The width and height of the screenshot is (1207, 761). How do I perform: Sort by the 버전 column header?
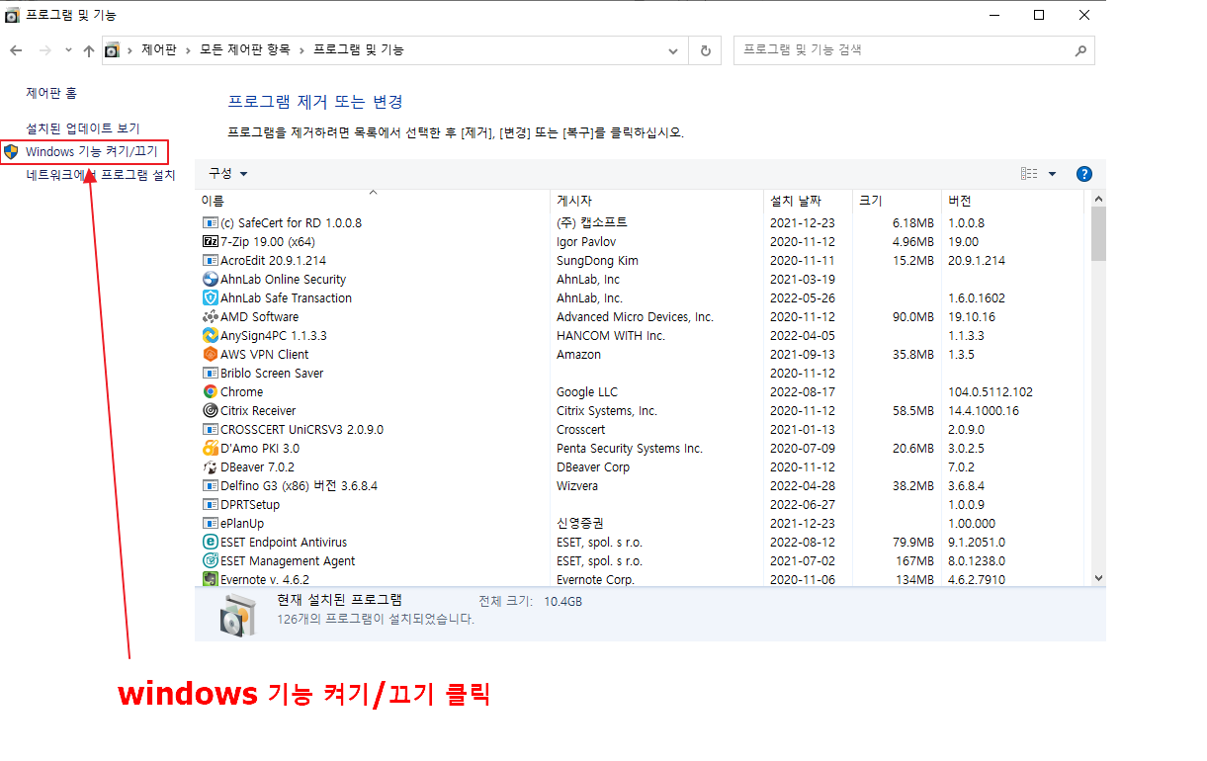click(x=1013, y=201)
